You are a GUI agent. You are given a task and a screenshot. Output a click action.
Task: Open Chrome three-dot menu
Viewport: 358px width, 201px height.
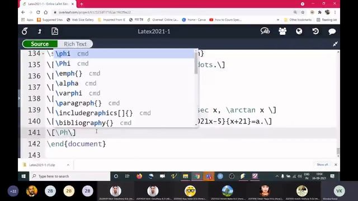click(335, 12)
